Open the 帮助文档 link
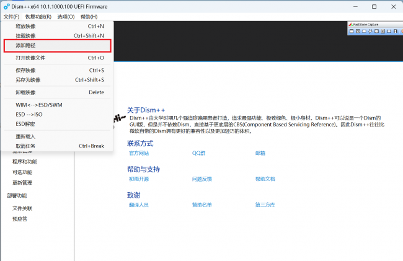The height and width of the screenshot is (261, 403). pos(265,179)
